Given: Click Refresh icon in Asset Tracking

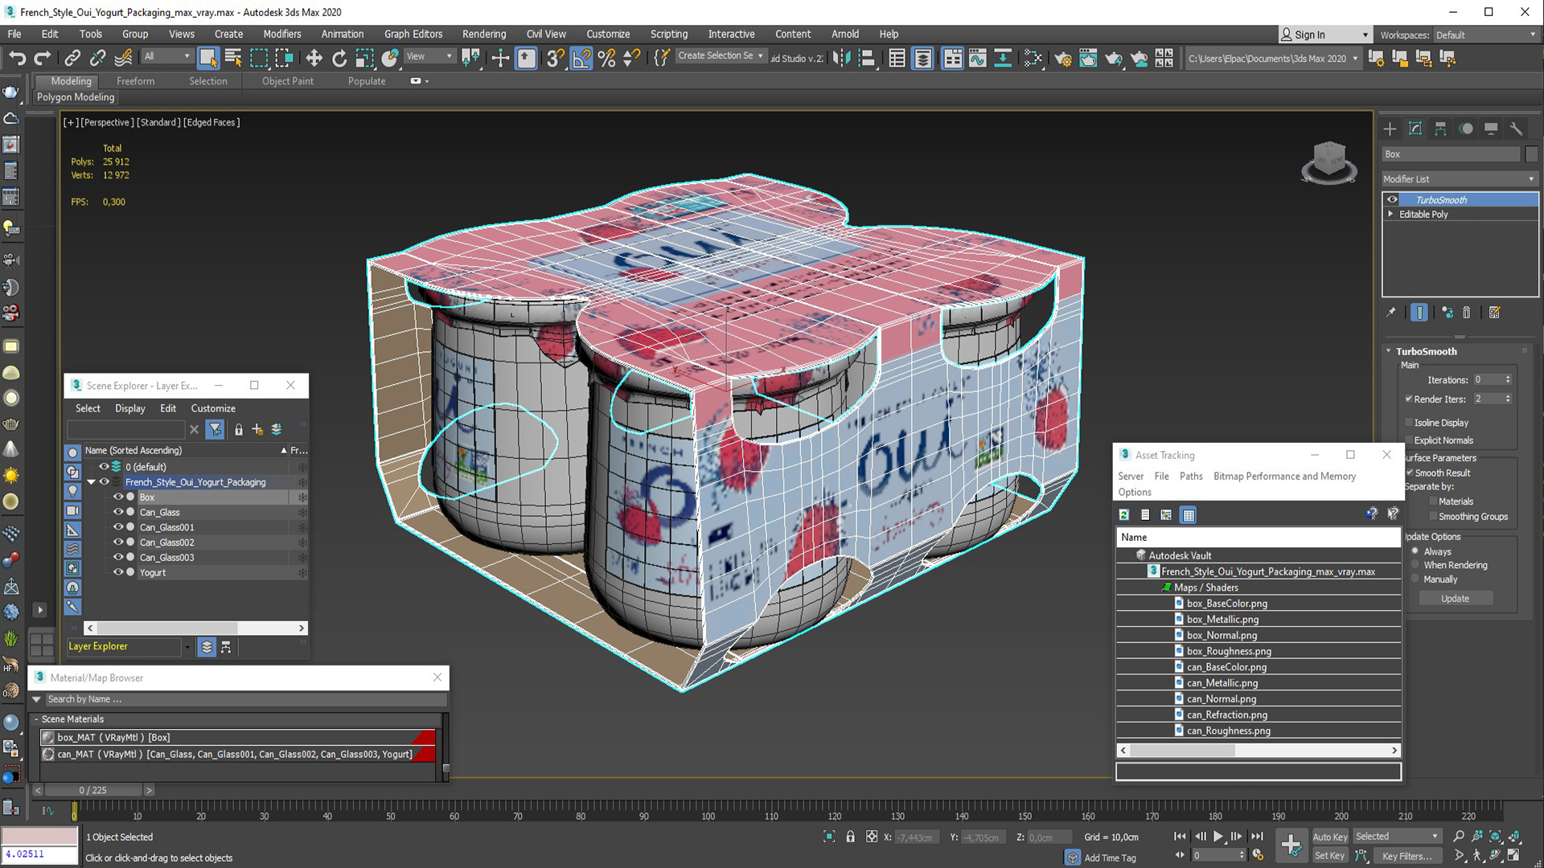Looking at the screenshot, I should pyautogui.click(x=1124, y=515).
